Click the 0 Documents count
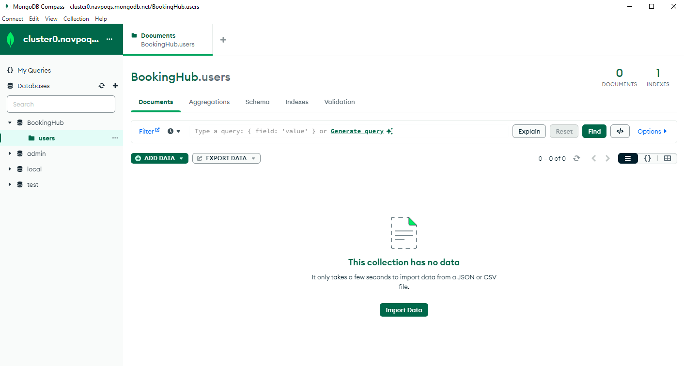This screenshot has width=684, height=366. pyautogui.click(x=620, y=77)
